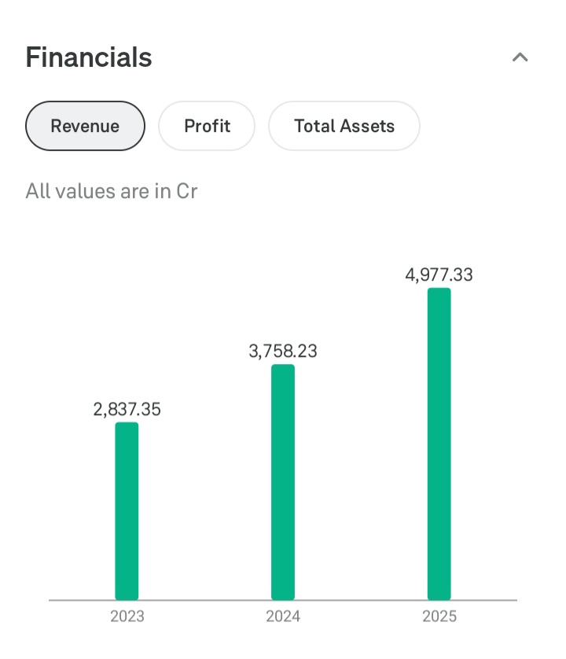
Task: Open the Total Assets tab
Action: pos(344,126)
